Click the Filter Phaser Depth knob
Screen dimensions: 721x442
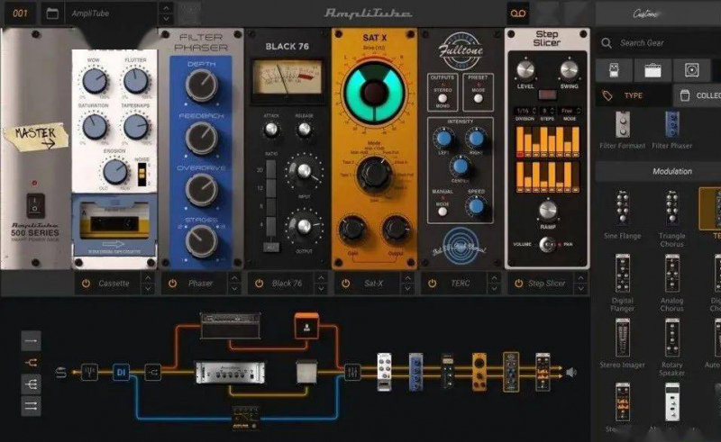[201, 85]
